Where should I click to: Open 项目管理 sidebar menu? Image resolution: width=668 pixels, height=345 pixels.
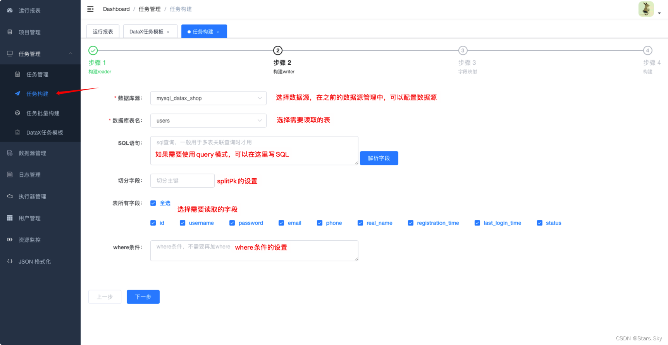click(40, 32)
